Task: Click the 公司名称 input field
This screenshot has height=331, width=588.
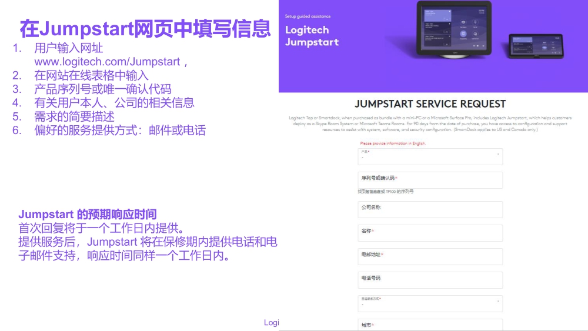Action: 430,209
